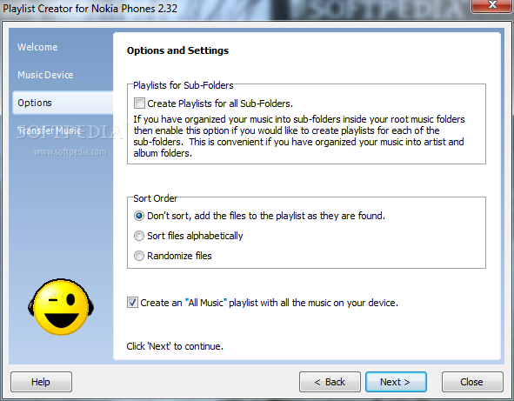Uncheck the All Music playlist checkbox
Viewport: 514px width, 401px height.
pos(132,303)
